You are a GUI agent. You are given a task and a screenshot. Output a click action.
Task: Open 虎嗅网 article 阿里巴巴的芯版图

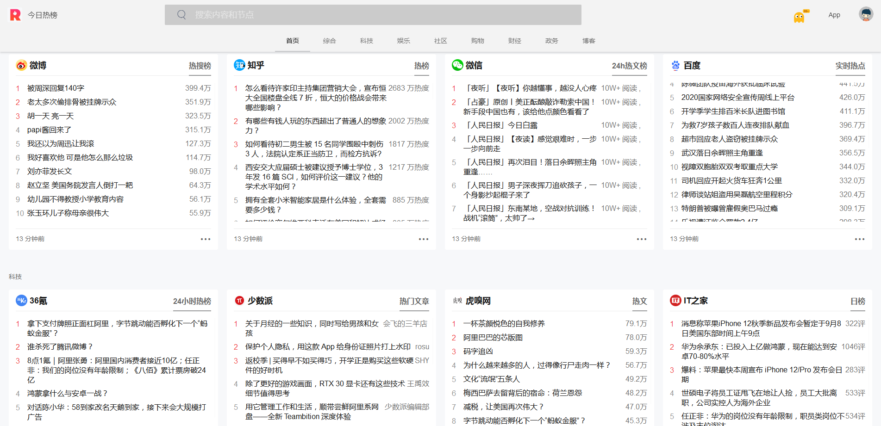[x=493, y=337]
